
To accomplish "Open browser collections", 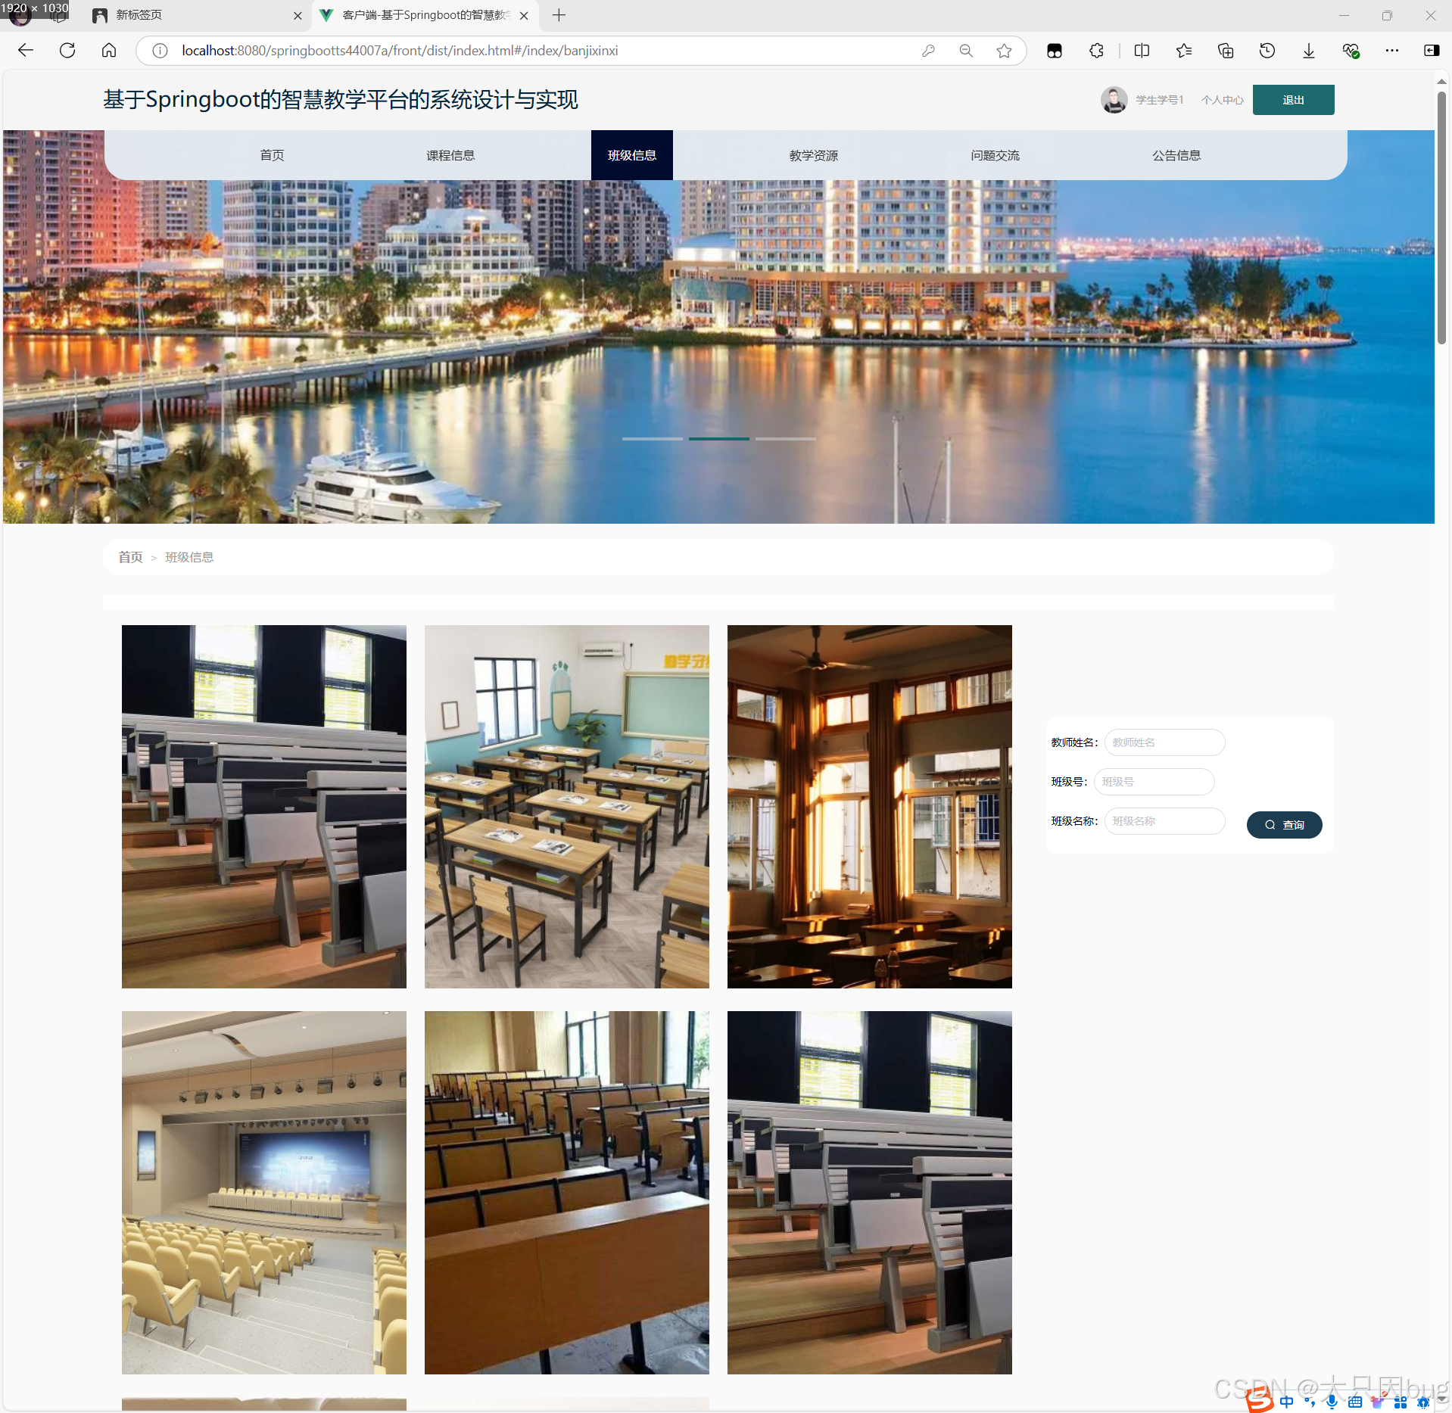I will tap(1226, 51).
